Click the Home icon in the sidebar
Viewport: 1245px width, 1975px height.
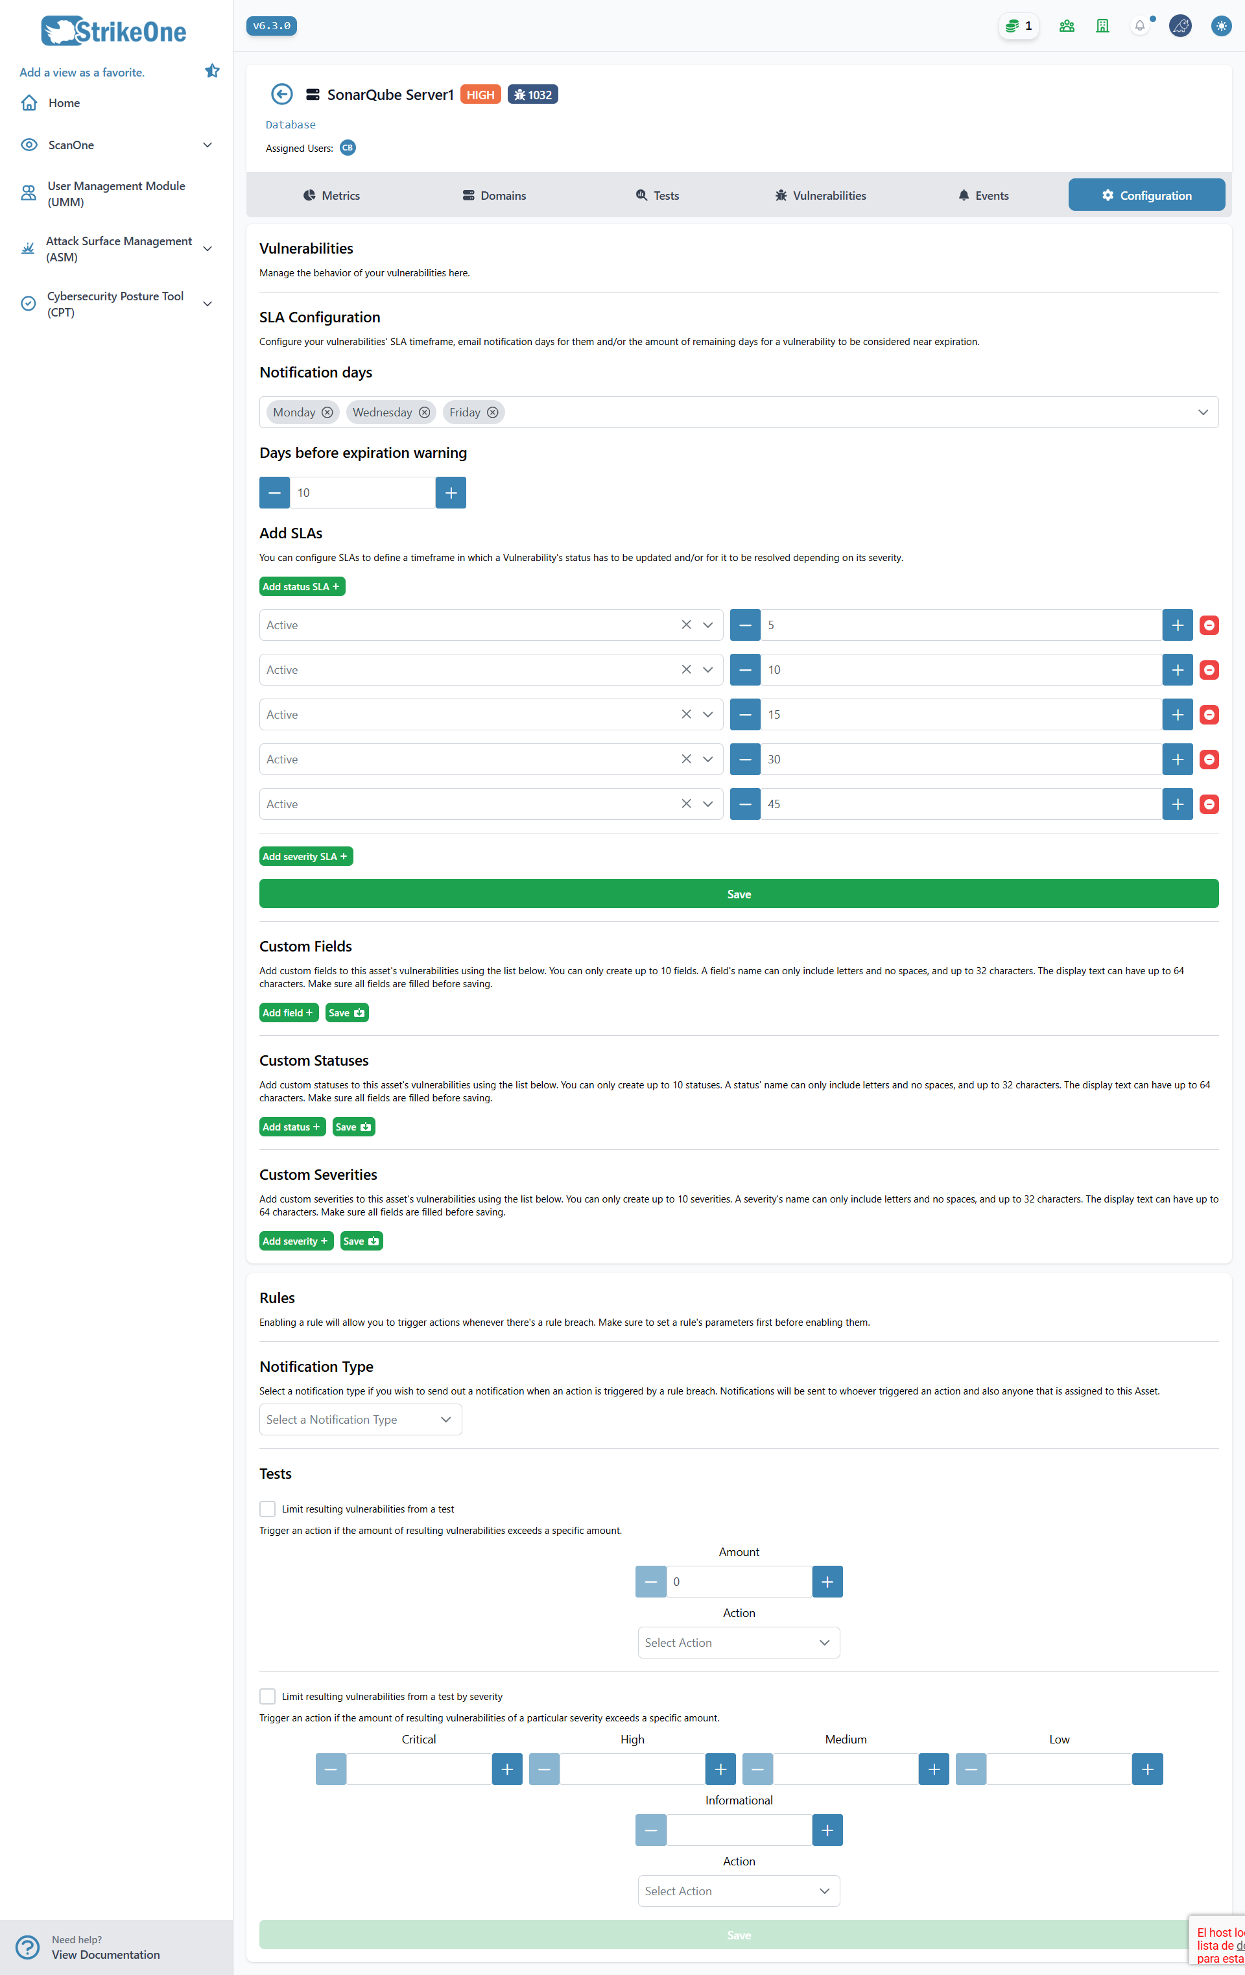tap(30, 102)
